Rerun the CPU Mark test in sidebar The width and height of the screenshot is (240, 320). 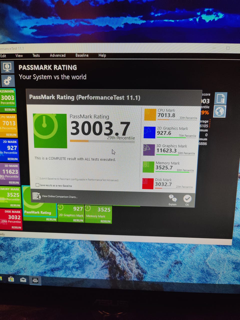(11, 135)
